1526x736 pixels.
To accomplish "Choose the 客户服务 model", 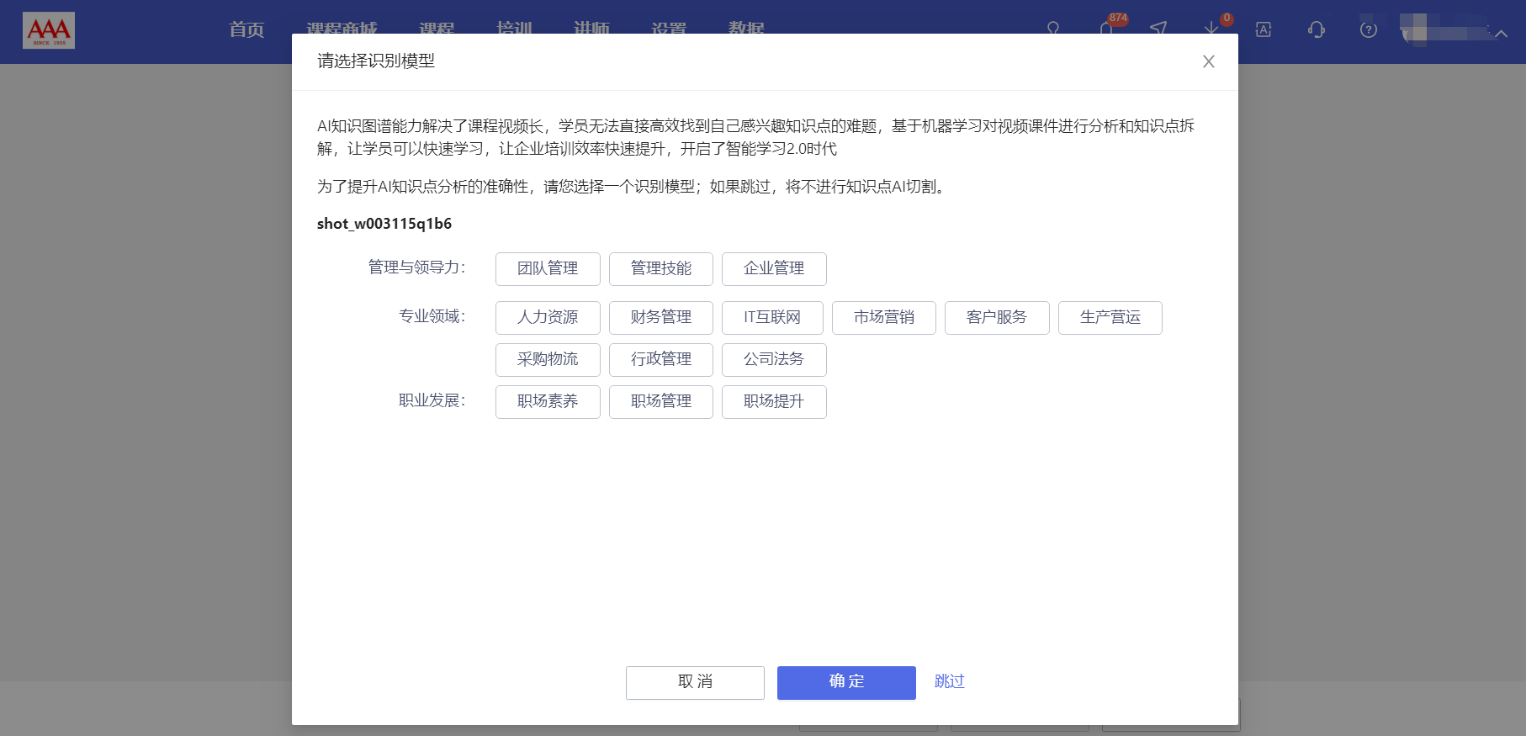I will (x=997, y=318).
